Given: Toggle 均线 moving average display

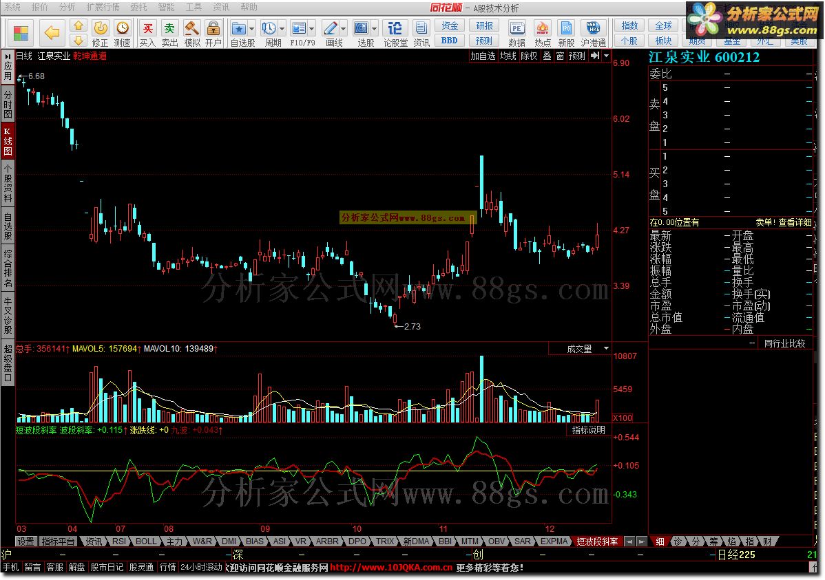Looking at the screenshot, I should pyautogui.click(x=508, y=56).
